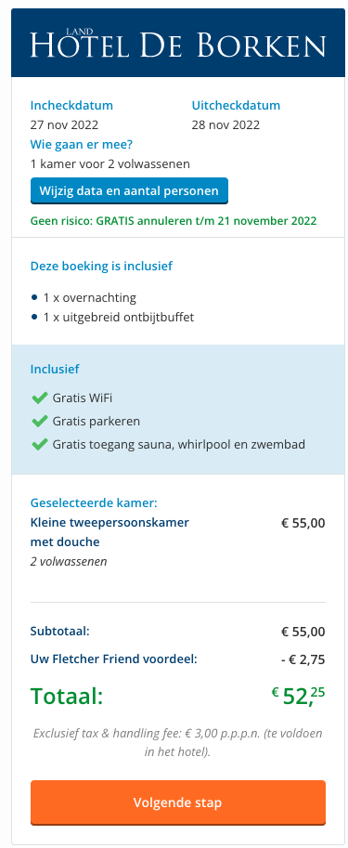Select the Incheckdatum label
Image resolution: width=348 pixels, height=848 pixels.
[71, 106]
